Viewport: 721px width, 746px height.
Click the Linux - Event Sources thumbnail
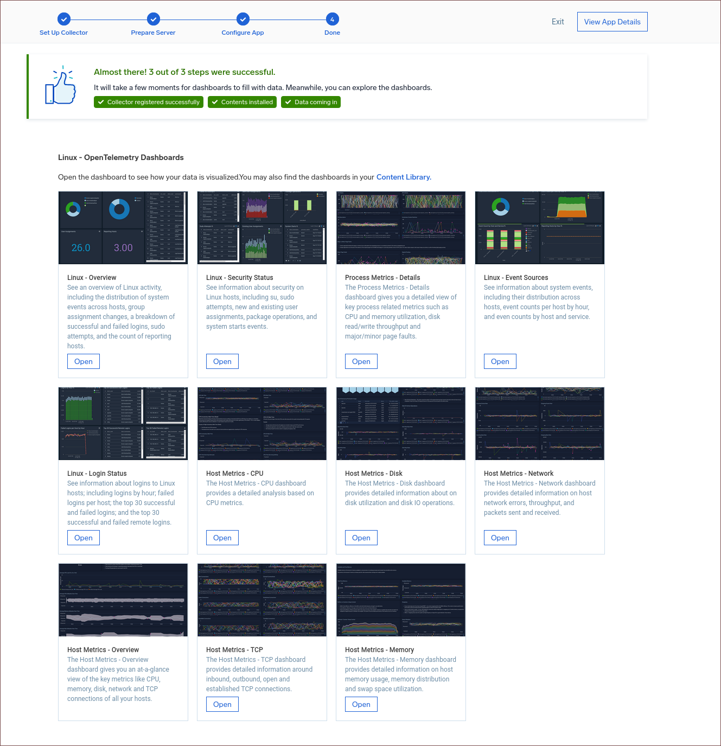(539, 228)
